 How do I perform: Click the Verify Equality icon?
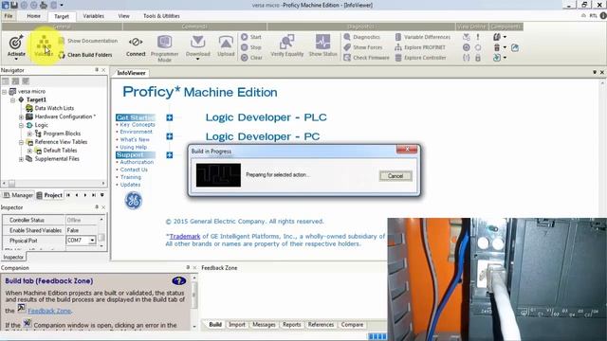(x=286, y=42)
